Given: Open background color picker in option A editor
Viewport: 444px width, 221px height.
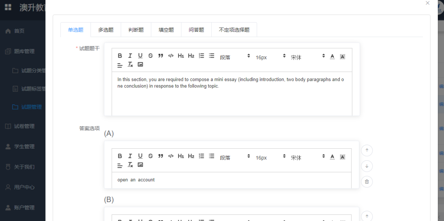Looking at the screenshot, I should 342,157.
